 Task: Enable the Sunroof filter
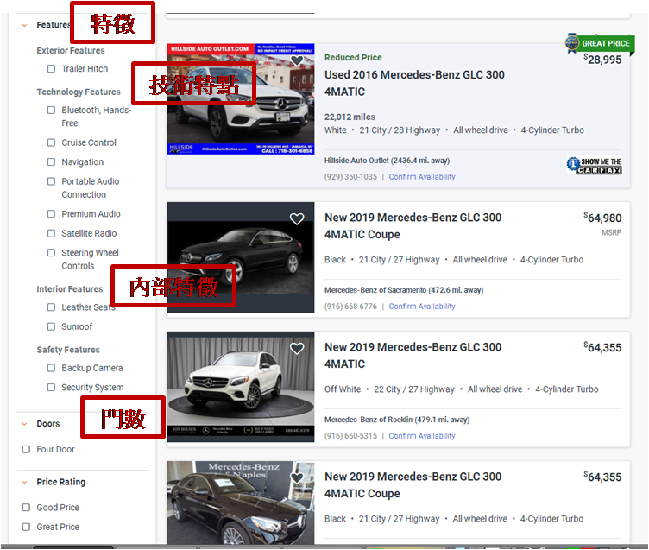[51, 326]
